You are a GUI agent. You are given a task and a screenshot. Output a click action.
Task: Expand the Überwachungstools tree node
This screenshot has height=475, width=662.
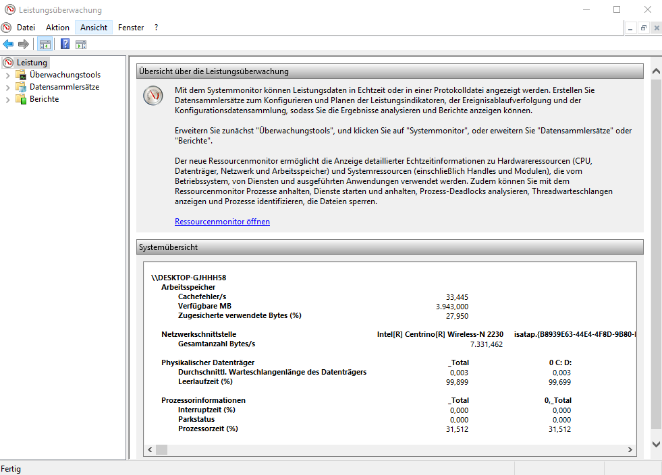click(x=7, y=75)
